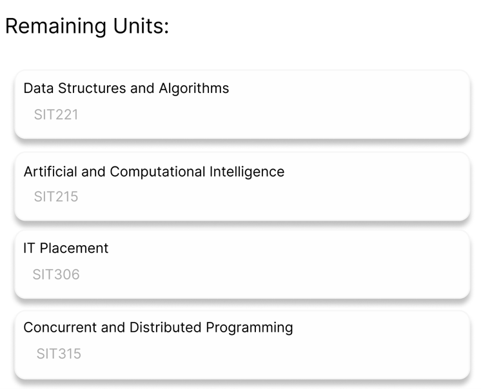Click the 'Concurrent and Distributed Programming' title text
The height and width of the screenshot is (389, 481).
tap(158, 328)
